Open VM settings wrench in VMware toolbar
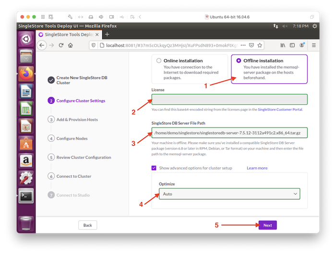336x255 pixels. pyautogui.click(x=70, y=17)
